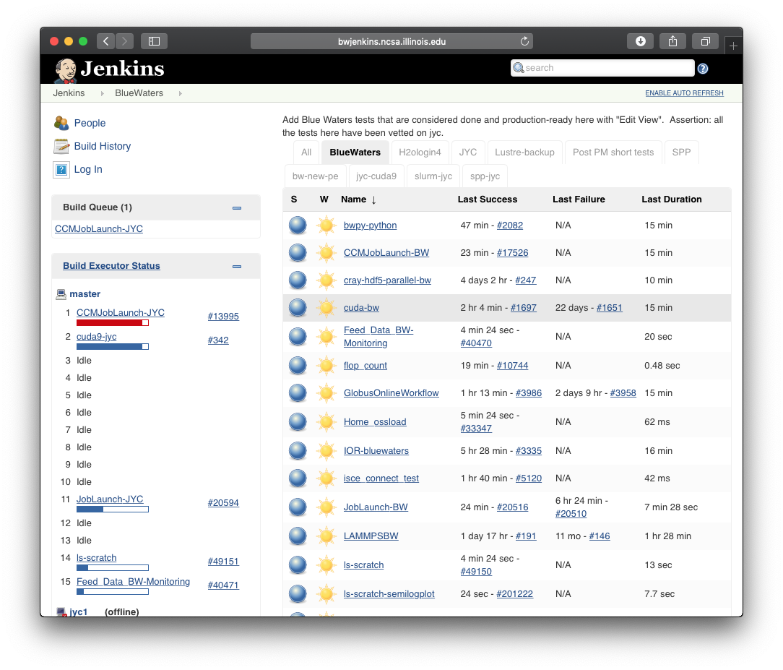783x670 pixels.
Task: Click the blue status ball for flop_count
Action: (298, 366)
